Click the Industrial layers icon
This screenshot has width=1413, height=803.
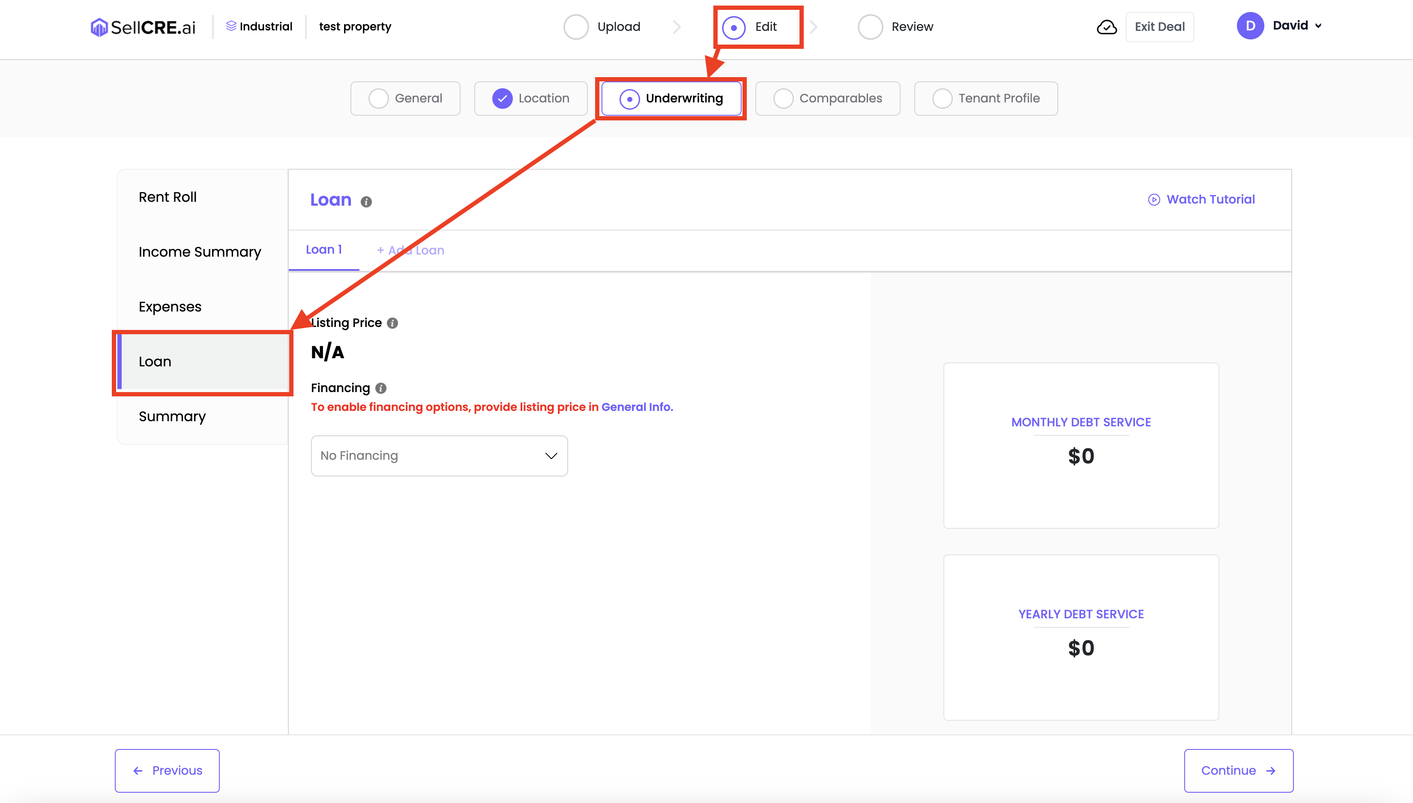[231, 26]
